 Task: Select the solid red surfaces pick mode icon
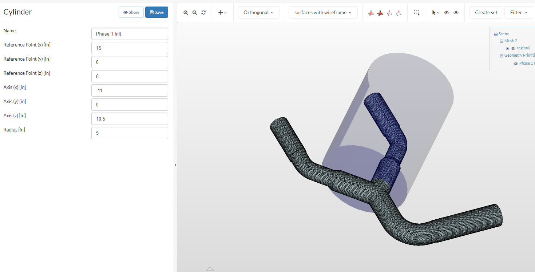pos(371,13)
